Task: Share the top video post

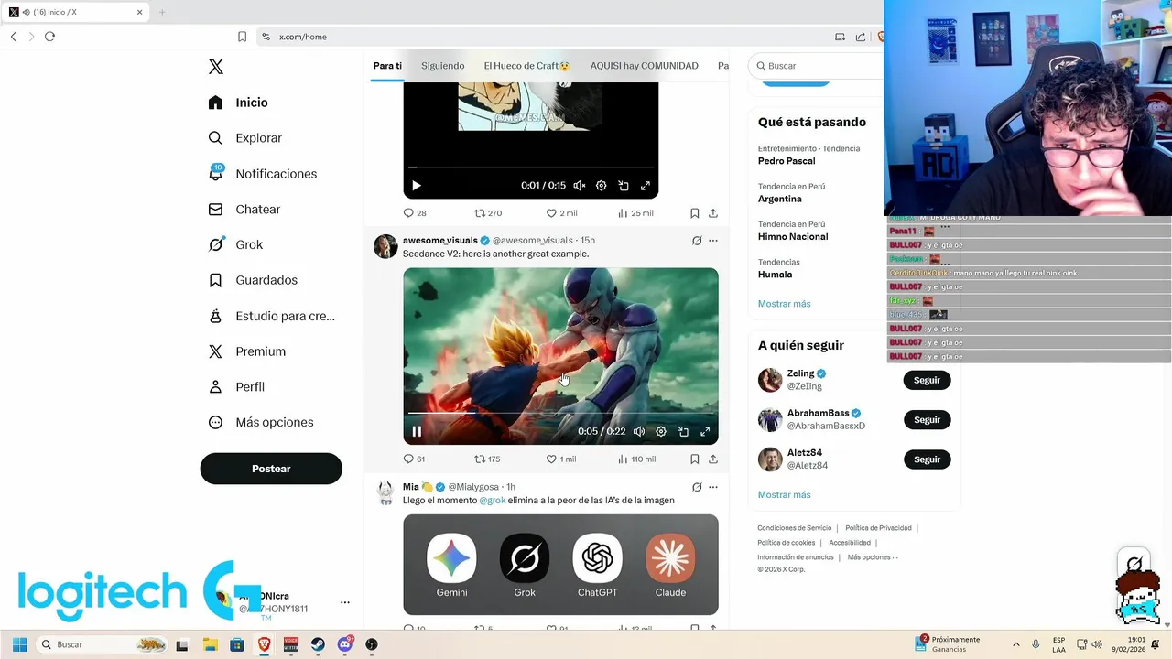Action: tap(713, 213)
